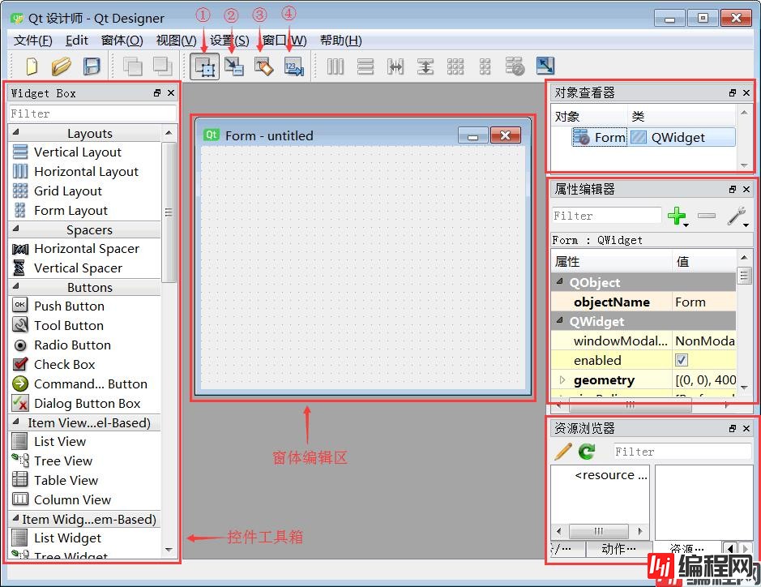Click the Adjust Size toolbar icon

pyautogui.click(x=545, y=66)
